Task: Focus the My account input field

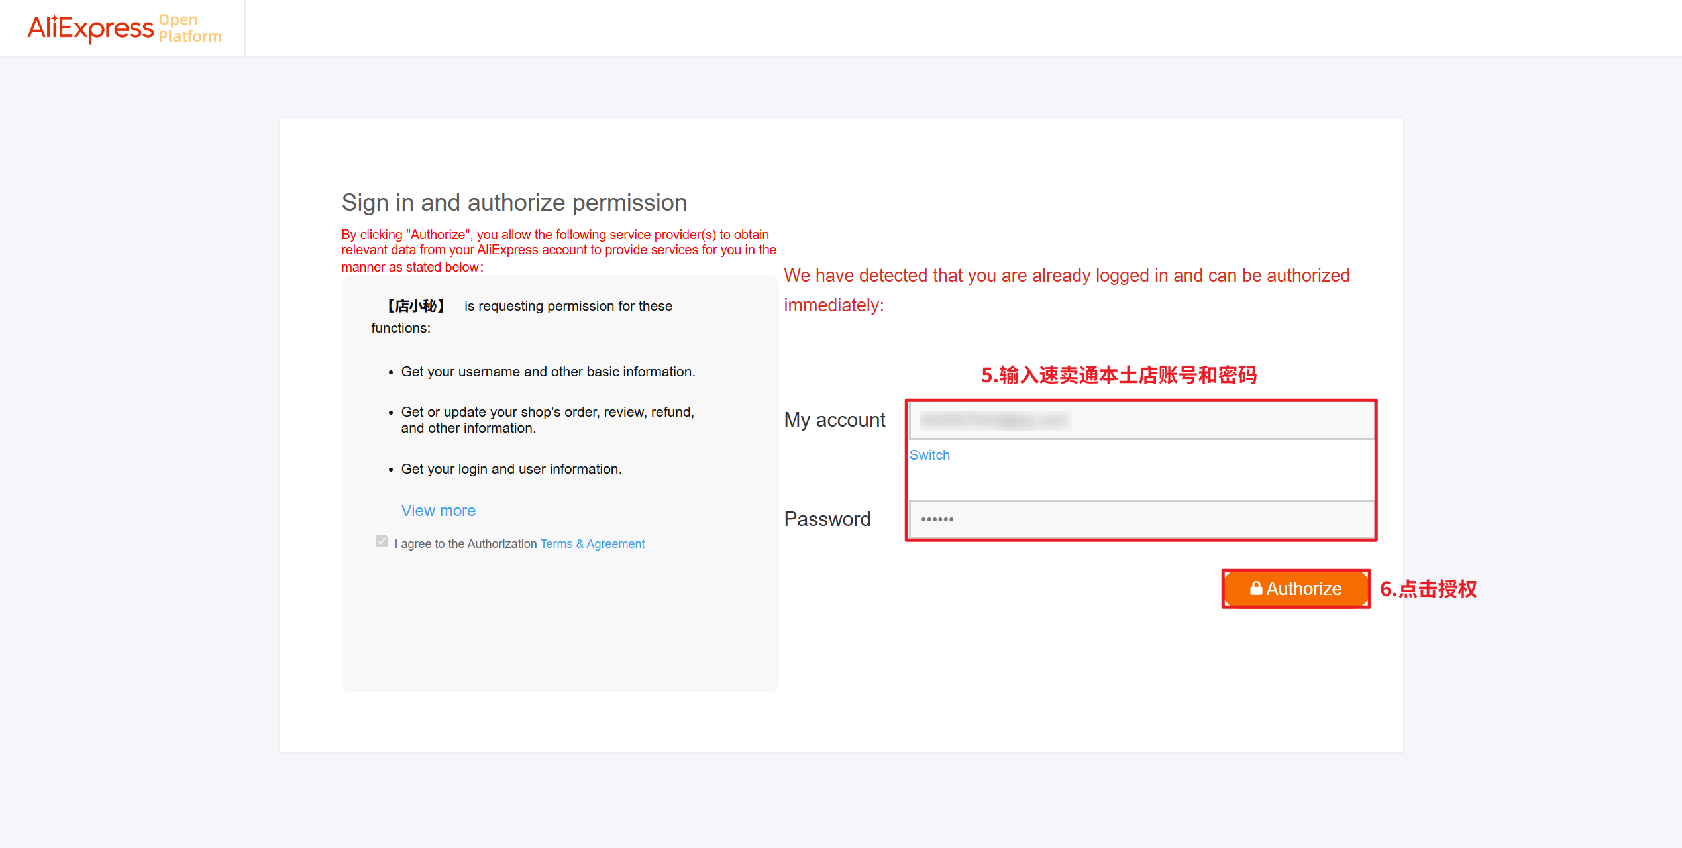Action: tap(1141, 420)
